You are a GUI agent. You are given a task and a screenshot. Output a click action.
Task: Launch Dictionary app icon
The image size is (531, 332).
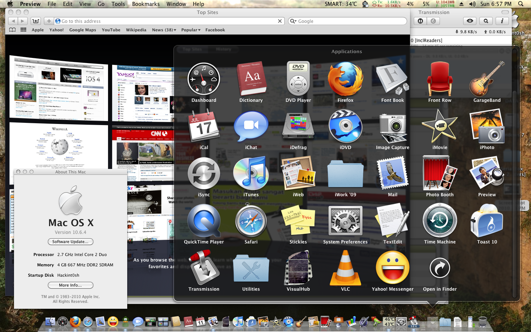coord(251,79)
